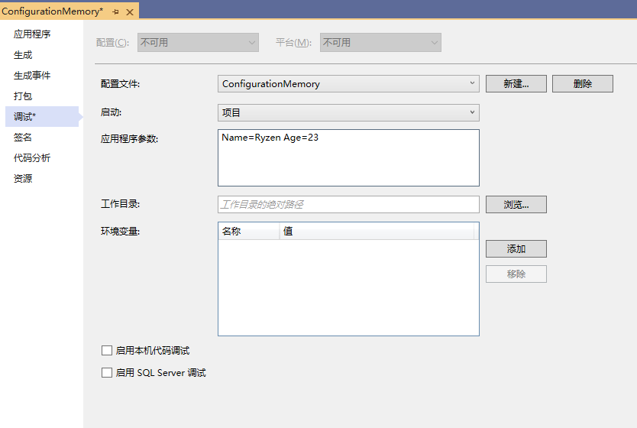Image resolution: width=637 pixels, height=428 pixels.
Task: Click the 浏览... button
Action: click(x=516, y=205)
